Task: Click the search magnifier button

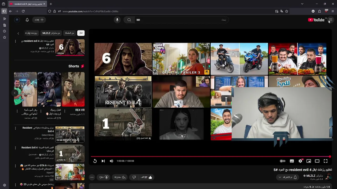Action: click(129, 20)
